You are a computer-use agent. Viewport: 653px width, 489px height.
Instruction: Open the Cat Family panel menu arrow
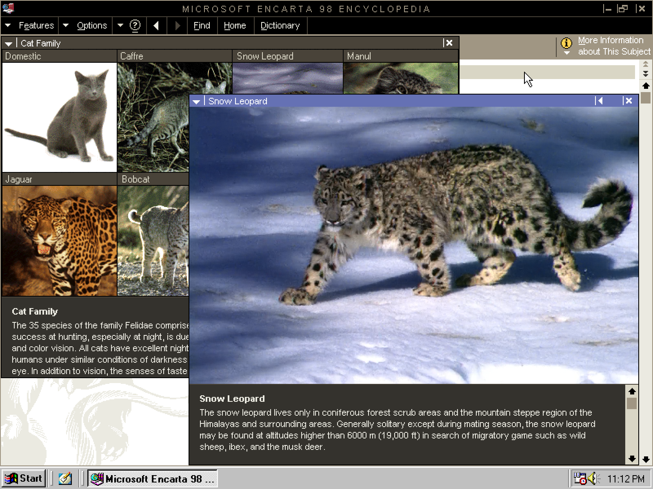(9, 43)
